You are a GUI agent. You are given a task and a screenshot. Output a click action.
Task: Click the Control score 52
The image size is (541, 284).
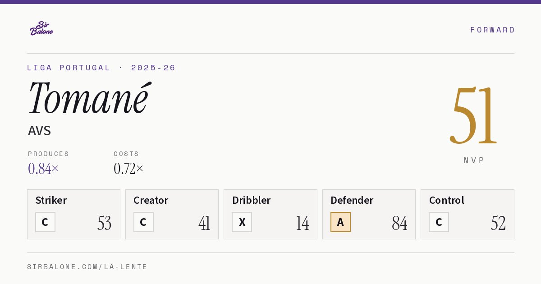coord(498,223)
